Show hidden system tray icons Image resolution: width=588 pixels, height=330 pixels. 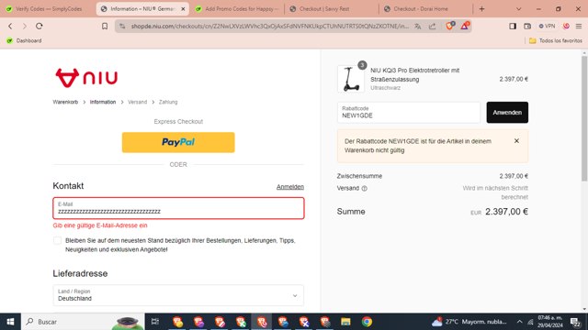coord(519,322)
